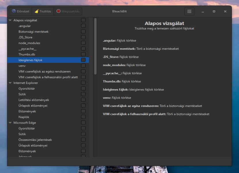Viewport: 239px width, 173px height.
Task: Check the Internet Explorer group checkbox
Action: (83, 83)
